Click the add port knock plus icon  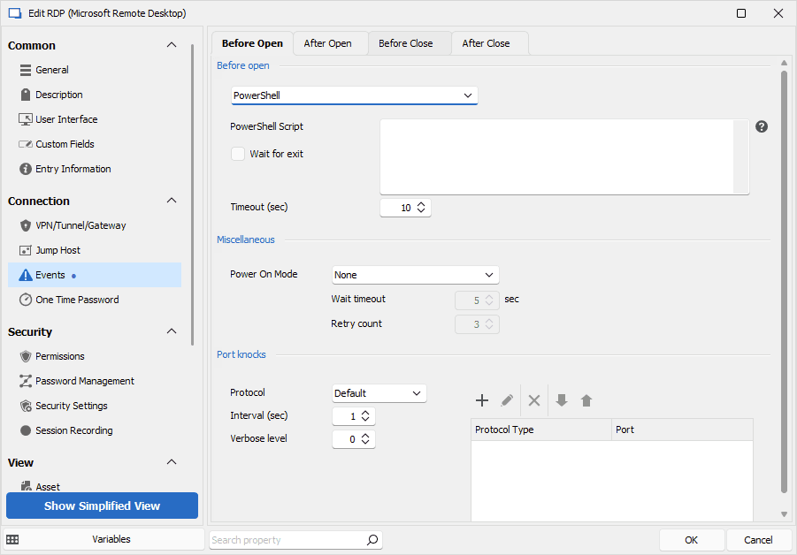[482, 400]
